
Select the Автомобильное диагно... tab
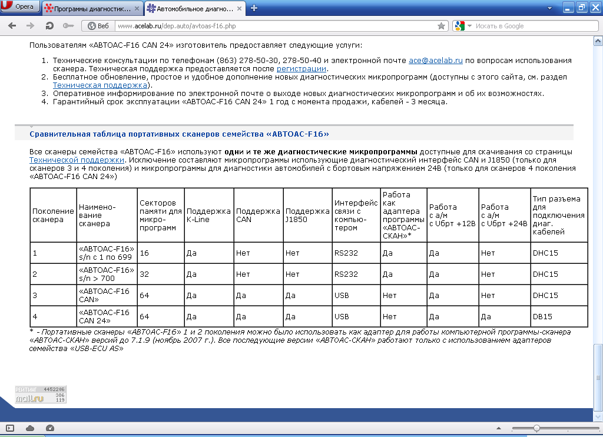click(x=194, y=8)
